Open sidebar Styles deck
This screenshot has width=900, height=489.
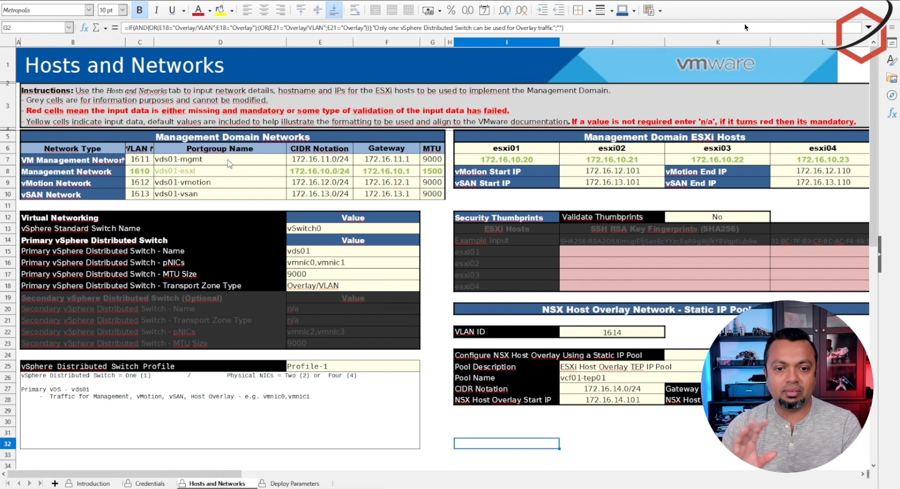[892, 61]
